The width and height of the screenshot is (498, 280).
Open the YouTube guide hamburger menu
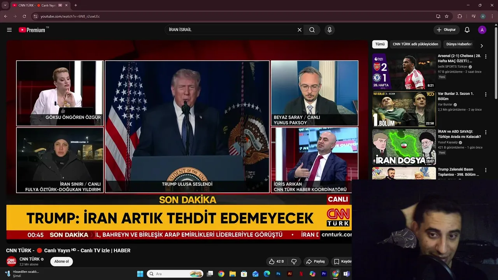pos(9,30)
